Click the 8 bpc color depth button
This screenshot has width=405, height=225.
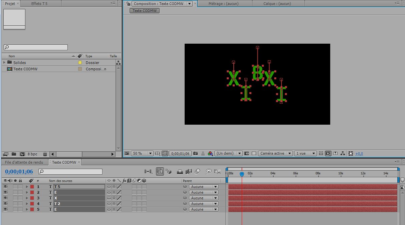(x=32, y=154)
